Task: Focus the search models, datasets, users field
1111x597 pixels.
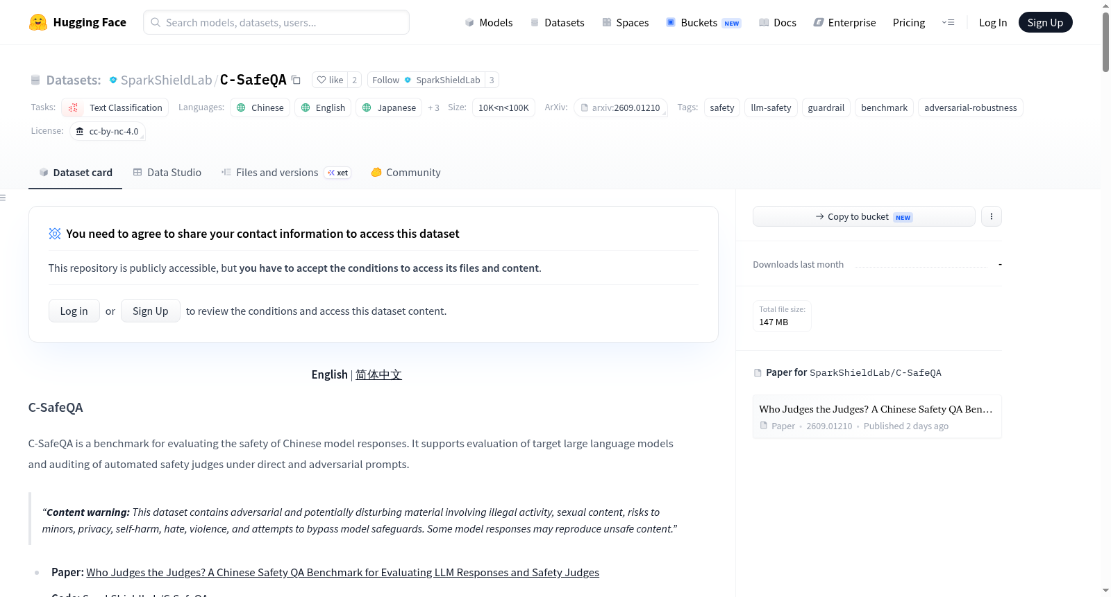Action: [276, 22]
